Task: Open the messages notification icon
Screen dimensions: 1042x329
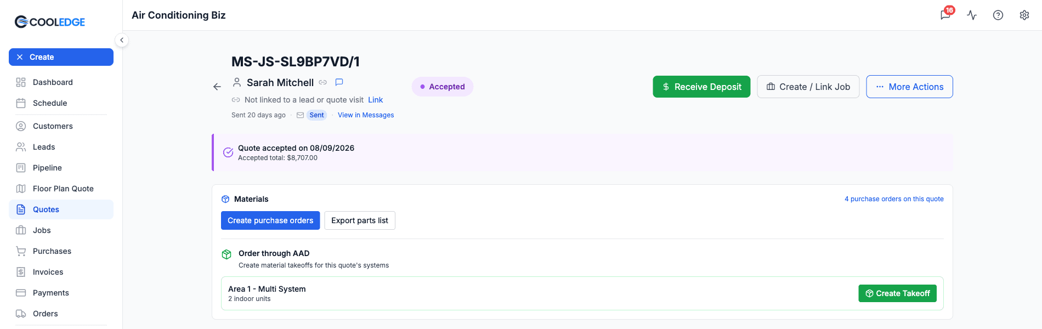Action: (945, 15)
